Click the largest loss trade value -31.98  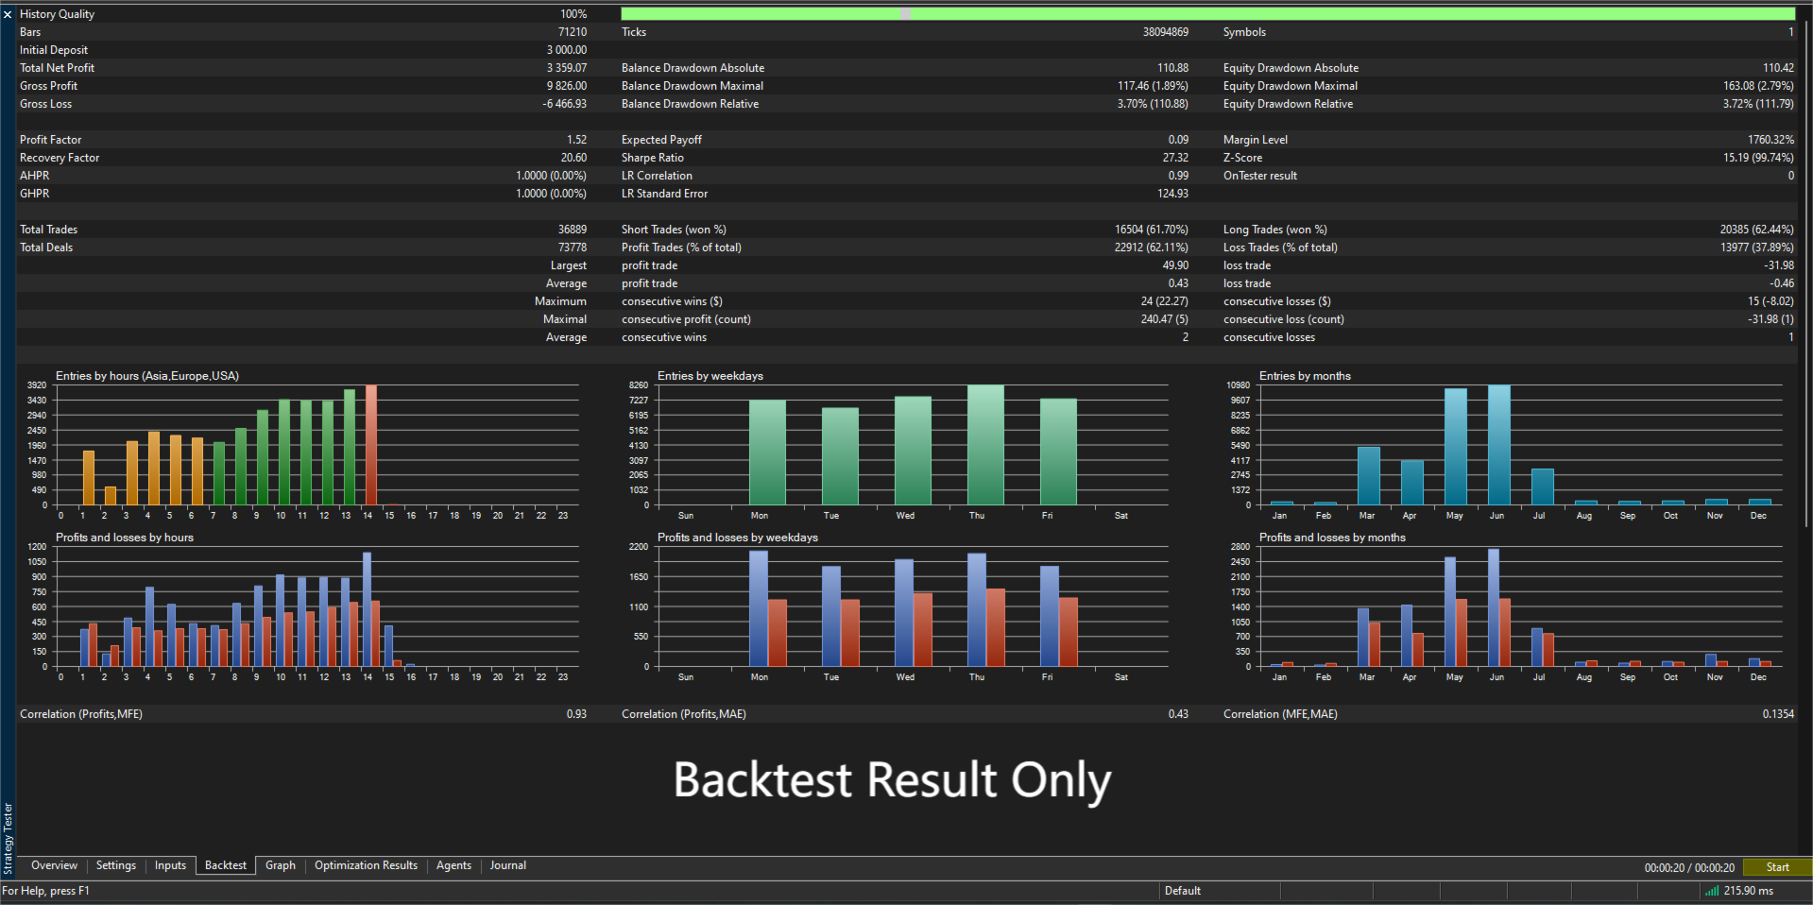pos(1779,265)
